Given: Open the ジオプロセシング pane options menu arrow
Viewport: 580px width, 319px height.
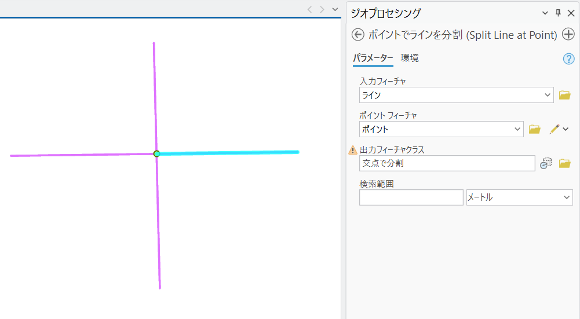Looking at the screenshot, I should (x=545, y=13).
